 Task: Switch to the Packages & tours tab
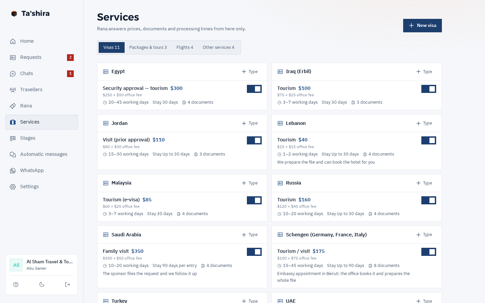(148, 47)
